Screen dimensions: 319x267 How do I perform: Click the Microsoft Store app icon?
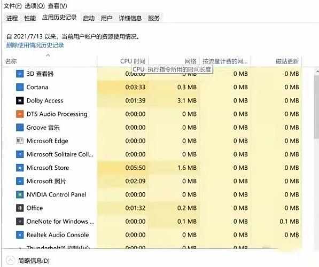click(20, 168)
